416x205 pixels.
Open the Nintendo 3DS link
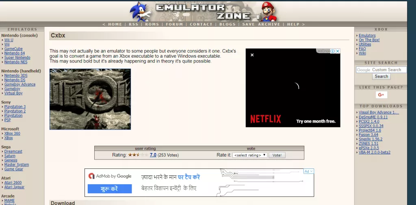(x=16, y=76)
